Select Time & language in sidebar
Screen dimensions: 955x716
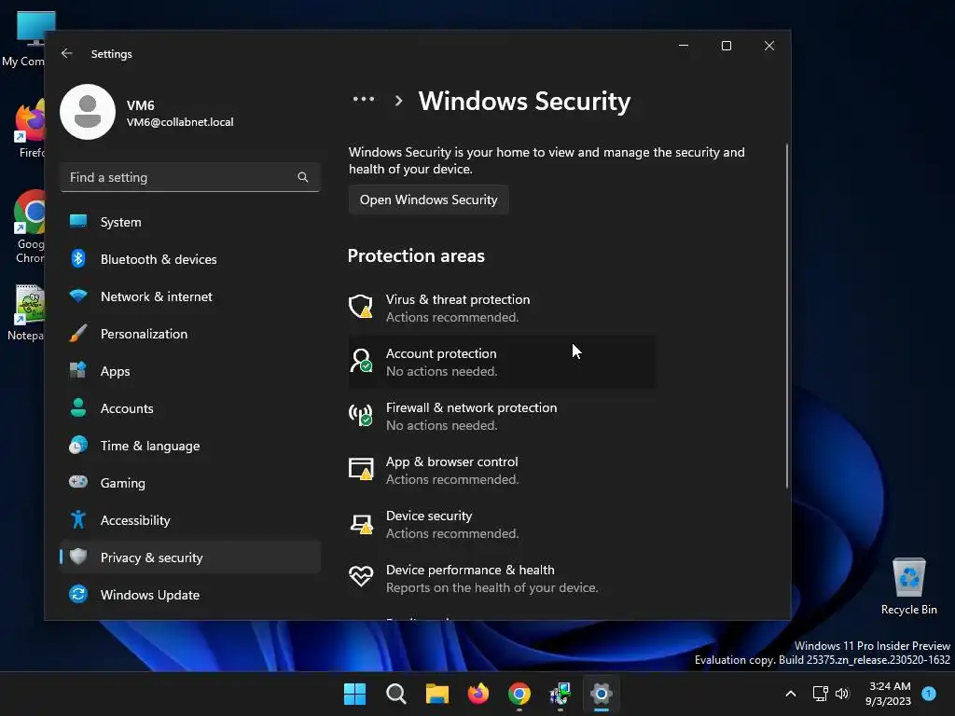[x=190, y=446]
